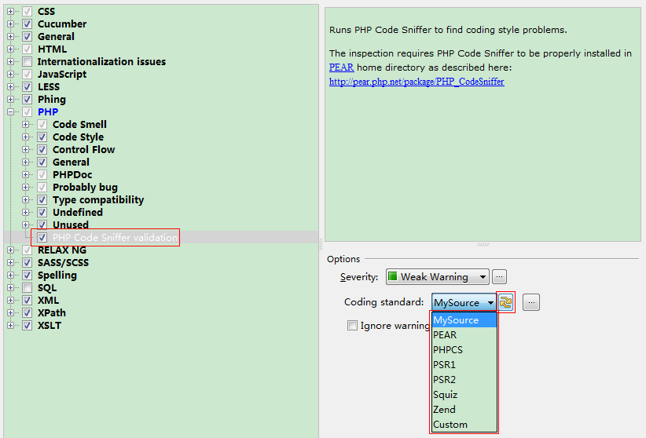Open the Severity Weak Warning dropdown
The height and width of the screenshot is (438, 646).
(x=437, y=276)
